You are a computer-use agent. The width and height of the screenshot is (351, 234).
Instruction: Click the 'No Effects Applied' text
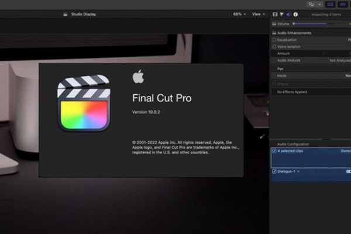292,92
